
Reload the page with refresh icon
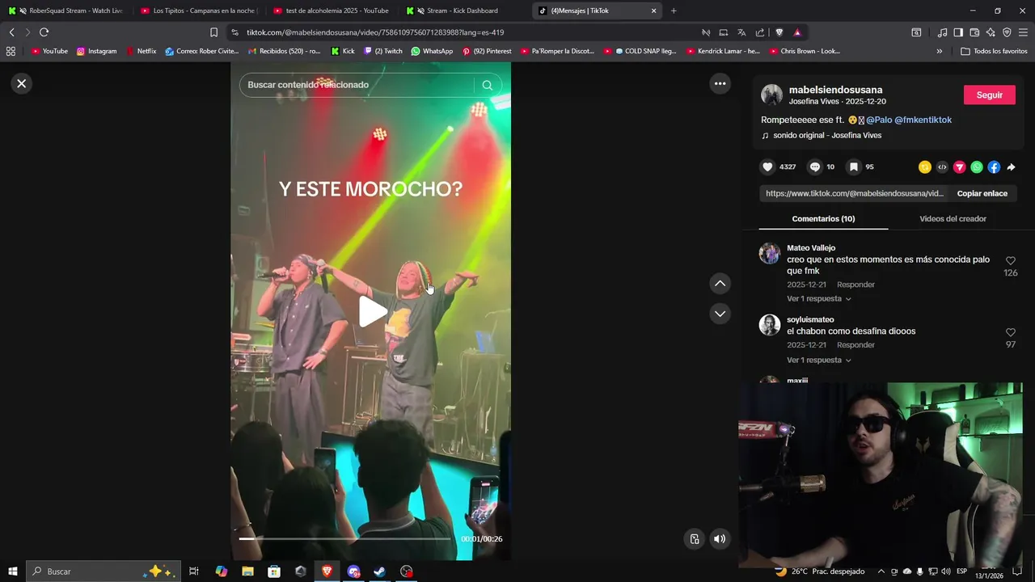tap(44, 32)
